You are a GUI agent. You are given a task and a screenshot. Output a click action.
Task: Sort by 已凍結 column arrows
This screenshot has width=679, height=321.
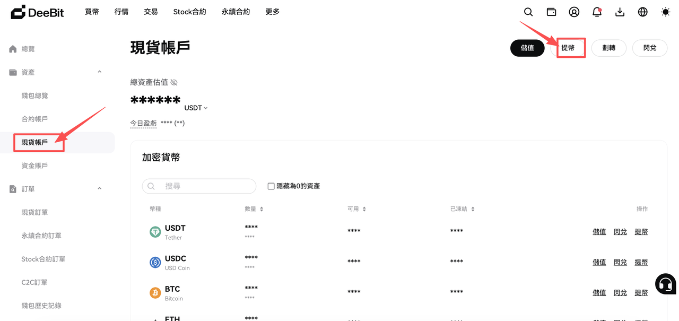(x=473, y=209)
